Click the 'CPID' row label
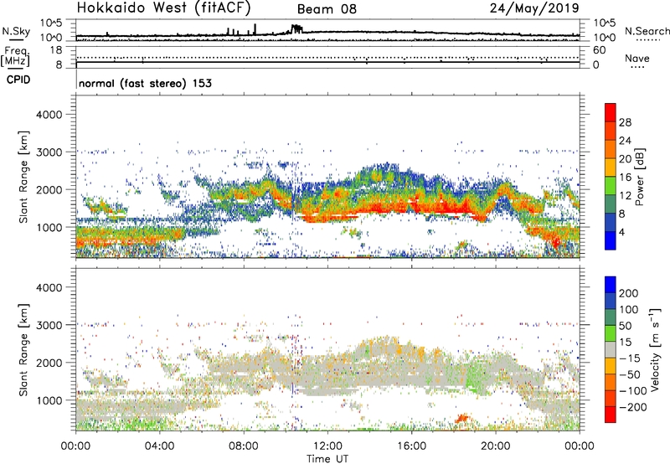 tap(18, 80)
